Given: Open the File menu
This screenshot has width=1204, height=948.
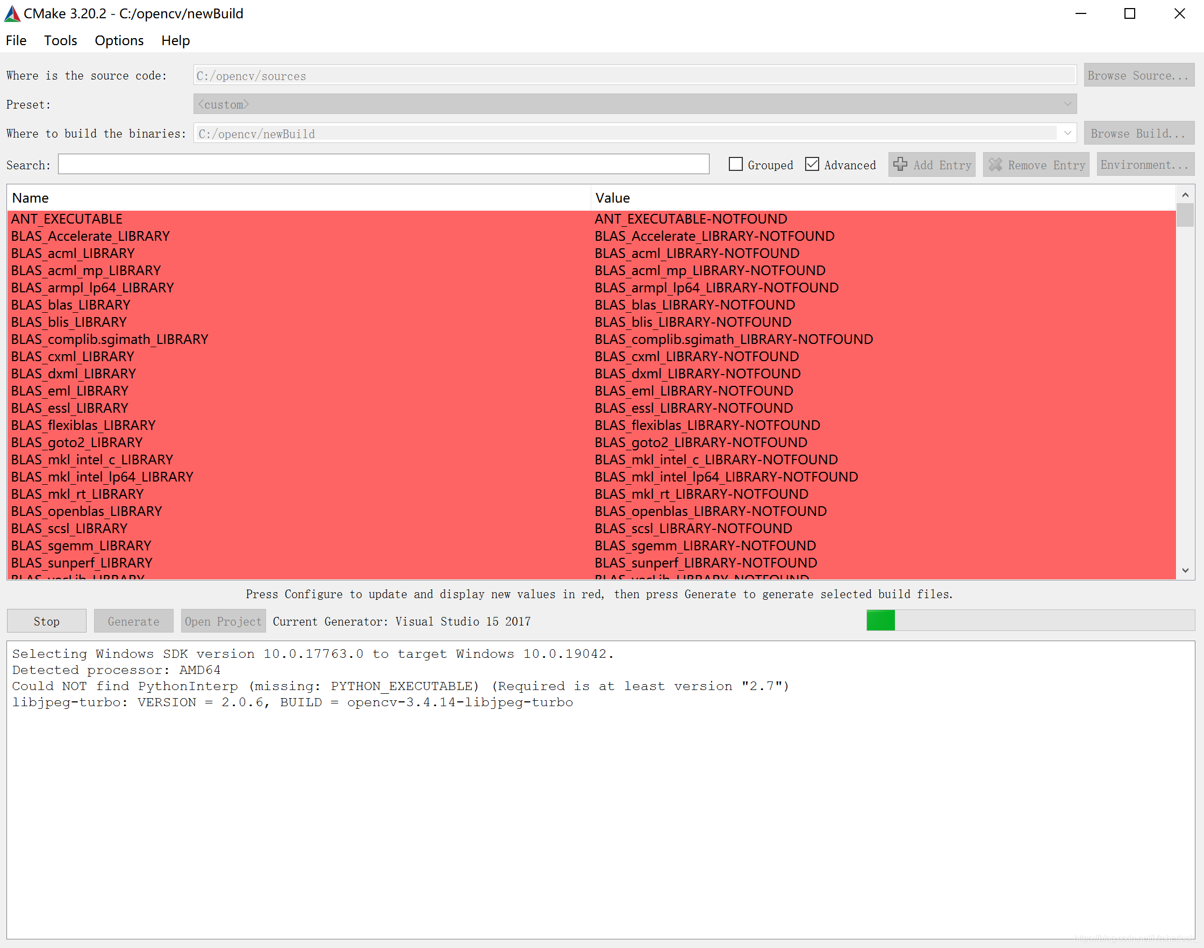Looking at the screenshot, I should pos(16,40).
